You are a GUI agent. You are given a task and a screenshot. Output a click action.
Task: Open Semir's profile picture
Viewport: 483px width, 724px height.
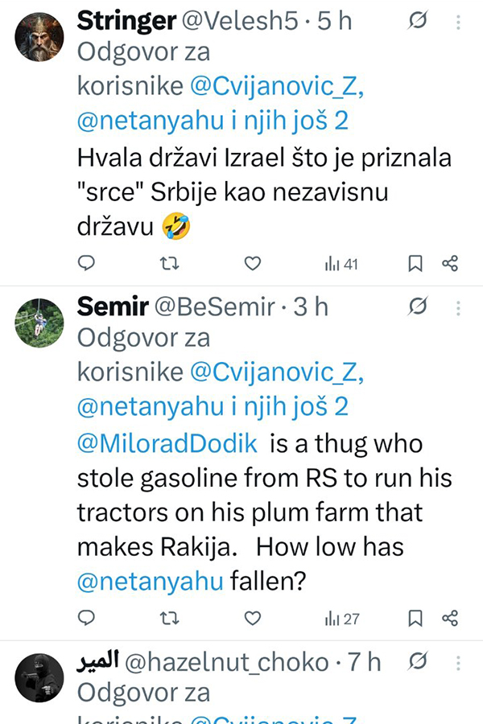point(39,321)
